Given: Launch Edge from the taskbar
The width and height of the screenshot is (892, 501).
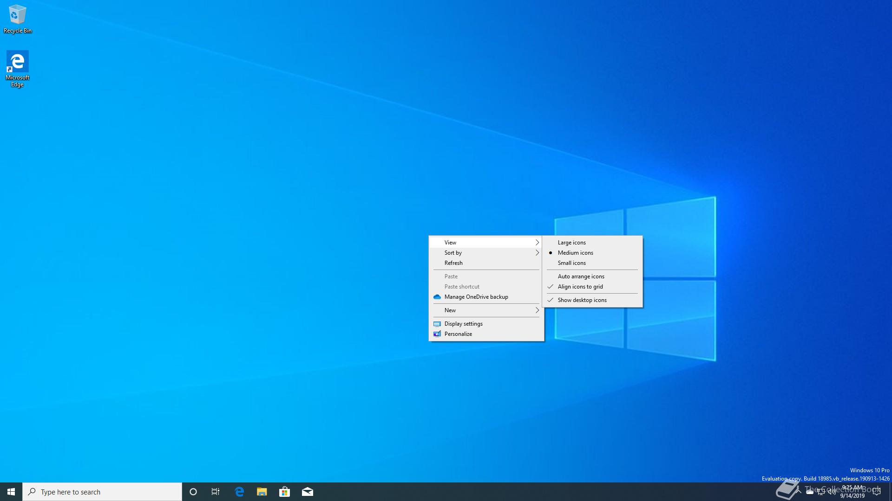Looking at the screenshot, I should [x=239, y=492].
